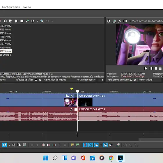
Task: Play the video preview
Action: (x=146, y=68)
